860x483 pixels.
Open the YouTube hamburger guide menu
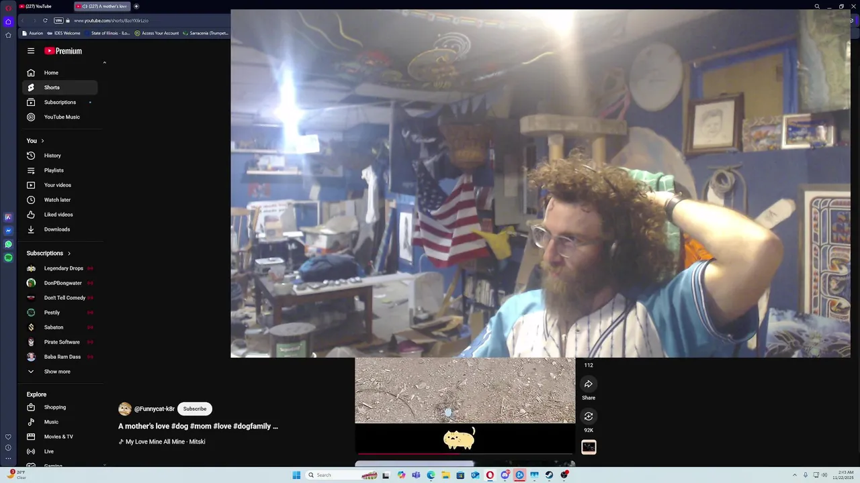[31, 51]
